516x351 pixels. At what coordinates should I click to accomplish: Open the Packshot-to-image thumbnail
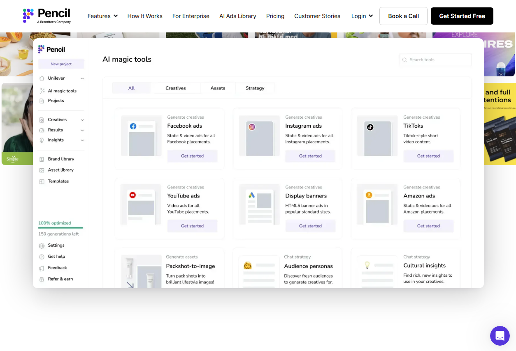(141, 271)
